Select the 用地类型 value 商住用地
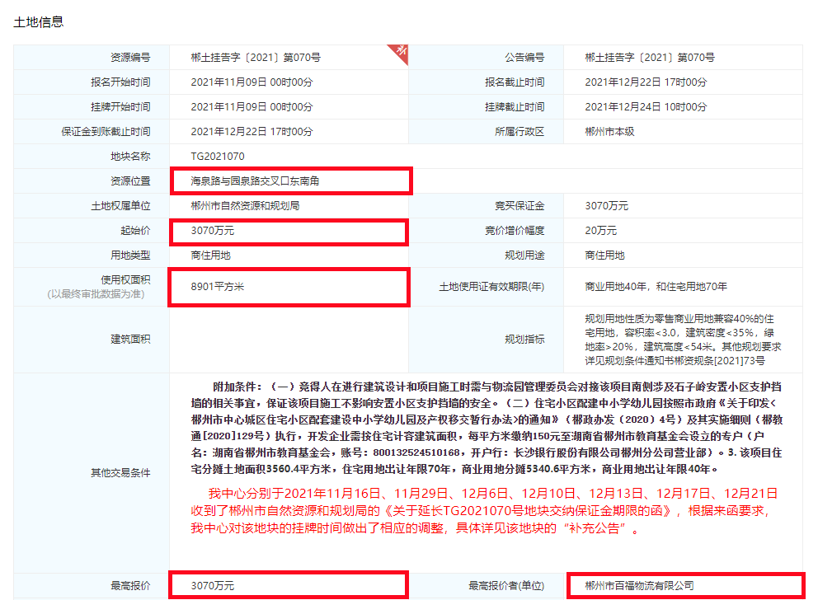Image resolution: width=818 pixels, height=600 pixels. 210,255
